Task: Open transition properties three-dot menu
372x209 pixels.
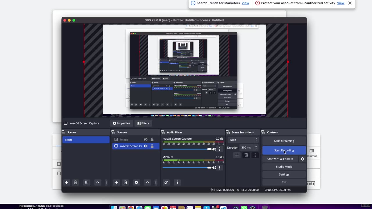Action: [255, 155]
